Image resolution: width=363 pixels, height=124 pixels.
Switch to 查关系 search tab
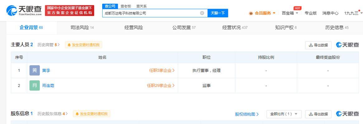click(x=141, y=6)
